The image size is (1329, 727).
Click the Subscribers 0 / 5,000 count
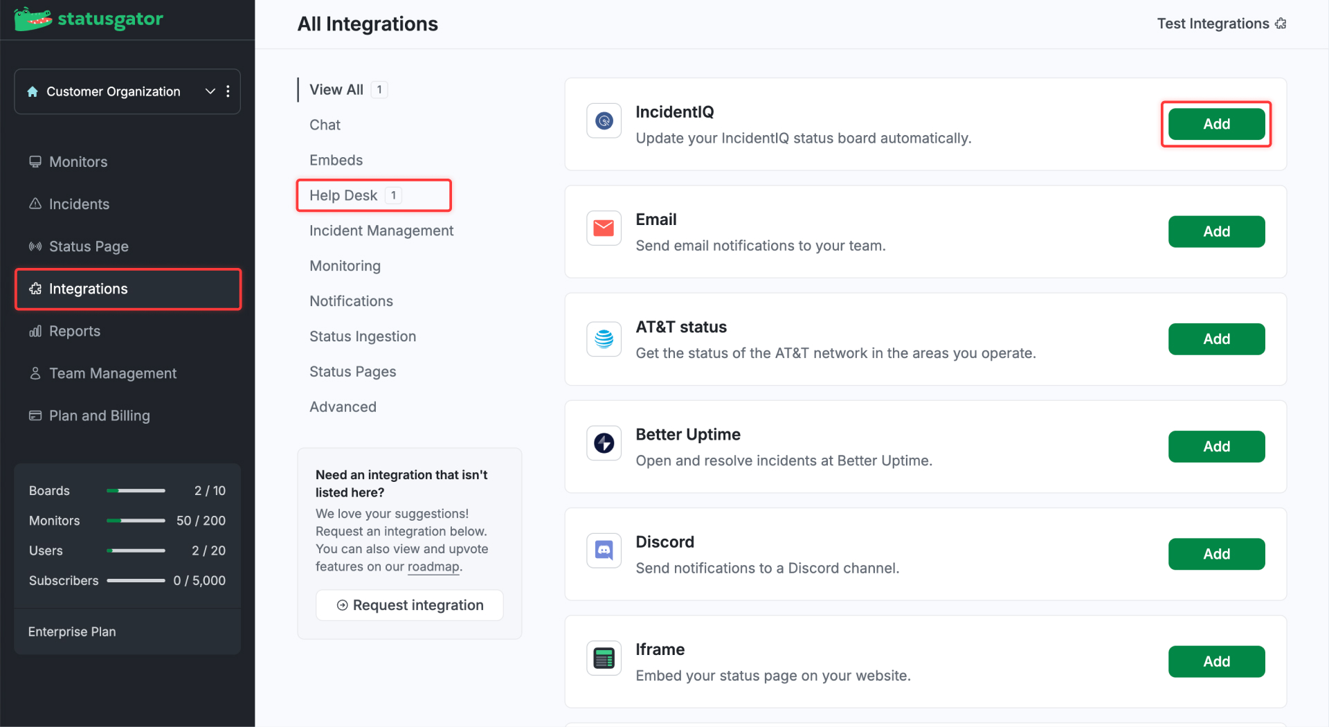tap(199, 581)
